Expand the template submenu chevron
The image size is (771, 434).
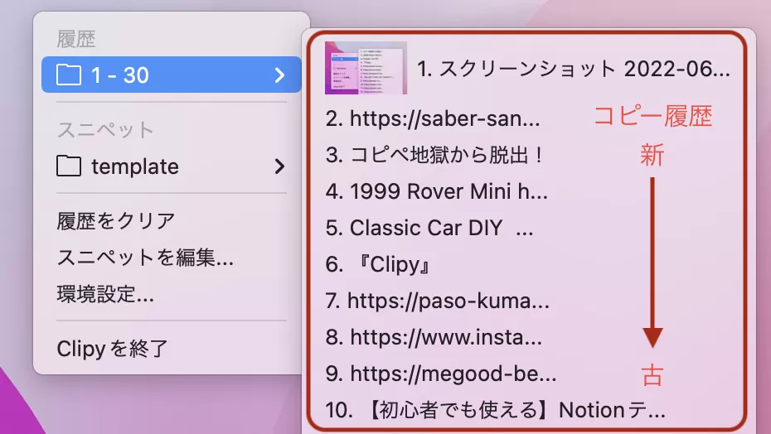279,166
